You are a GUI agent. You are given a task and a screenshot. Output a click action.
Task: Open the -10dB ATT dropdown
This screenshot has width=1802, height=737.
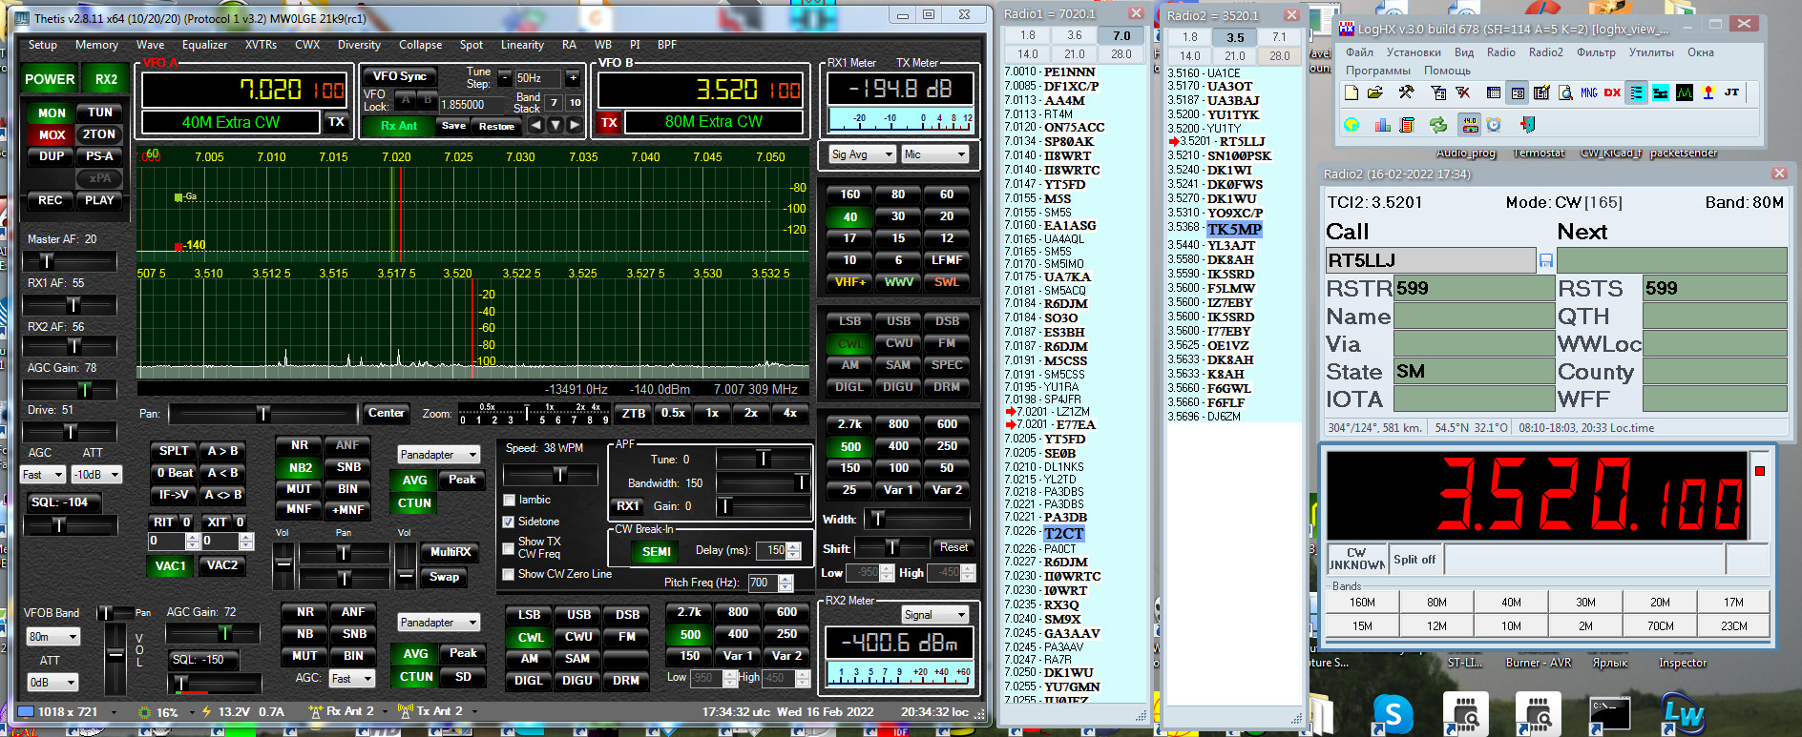(x=98, y=474)
